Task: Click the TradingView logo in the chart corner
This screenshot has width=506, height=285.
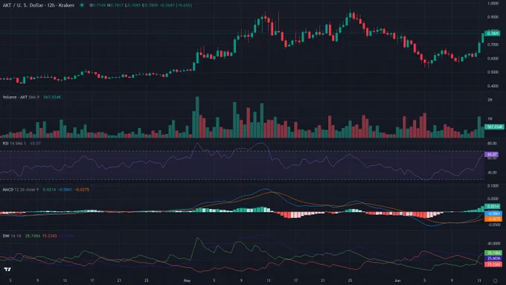Action: (x=7, y=269)
